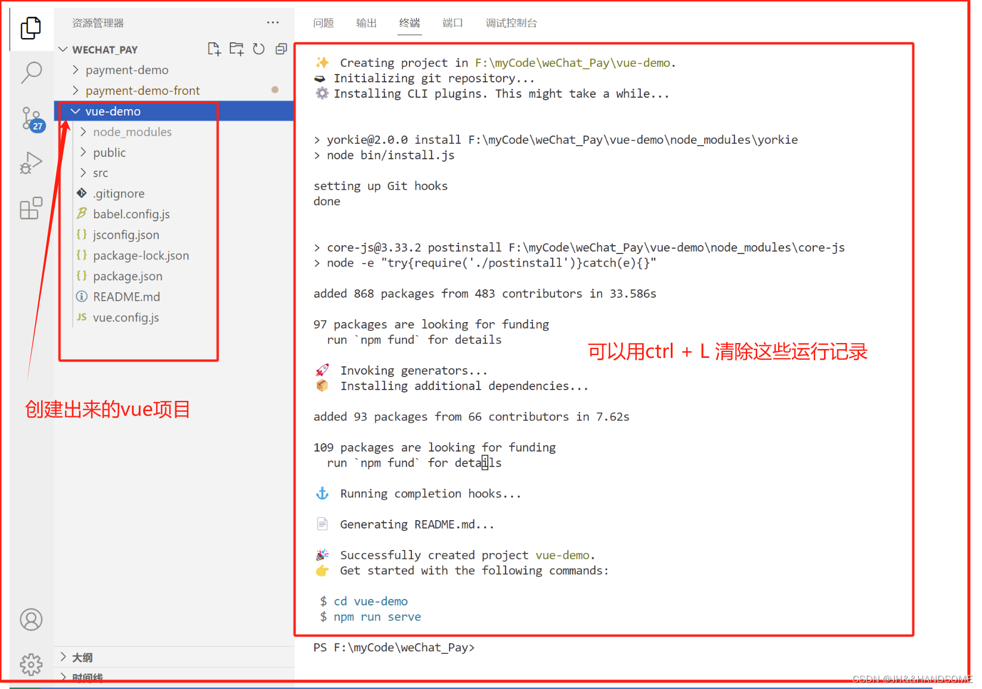Select the 终端 terminal tab
Viewport: 982px width, 689px height.
(409, 23)
